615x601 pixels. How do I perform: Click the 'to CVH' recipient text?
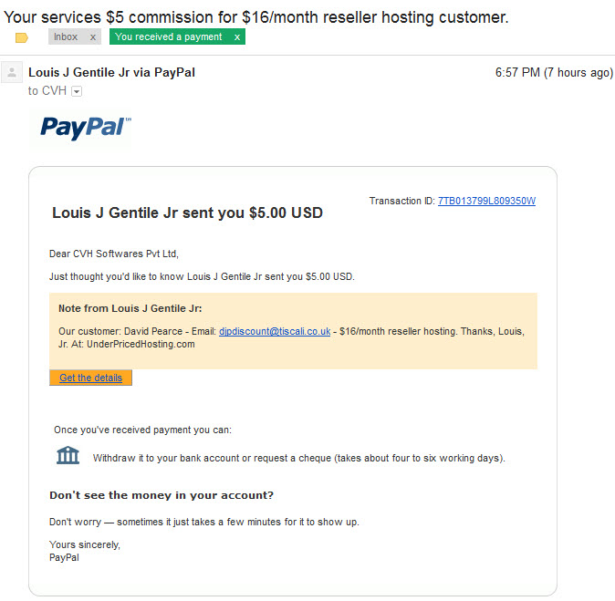pyautogui.click(x=47, y=91)
